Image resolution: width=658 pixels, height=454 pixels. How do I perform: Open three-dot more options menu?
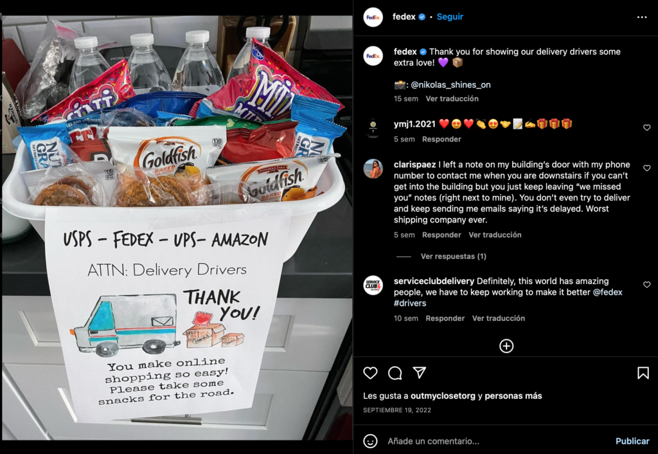pos(642,17)
